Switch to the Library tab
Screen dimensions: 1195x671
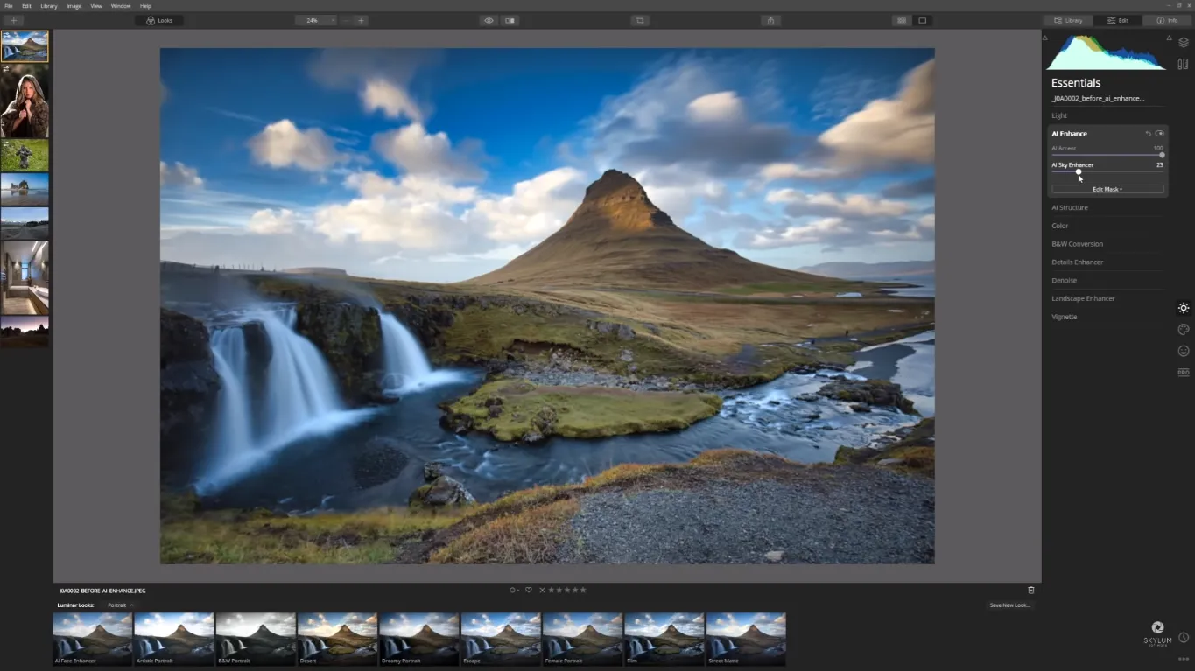(x=1068, y=20)
